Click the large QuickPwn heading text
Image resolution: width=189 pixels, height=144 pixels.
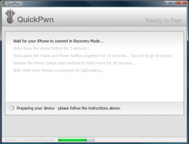tap(36, 20)
